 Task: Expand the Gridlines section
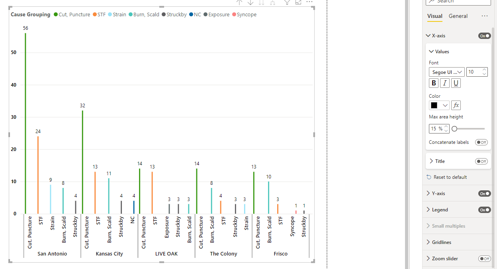coord(428,242)
